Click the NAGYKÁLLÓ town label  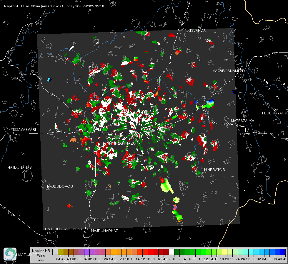pyautogui.click(x=139, y=155)
